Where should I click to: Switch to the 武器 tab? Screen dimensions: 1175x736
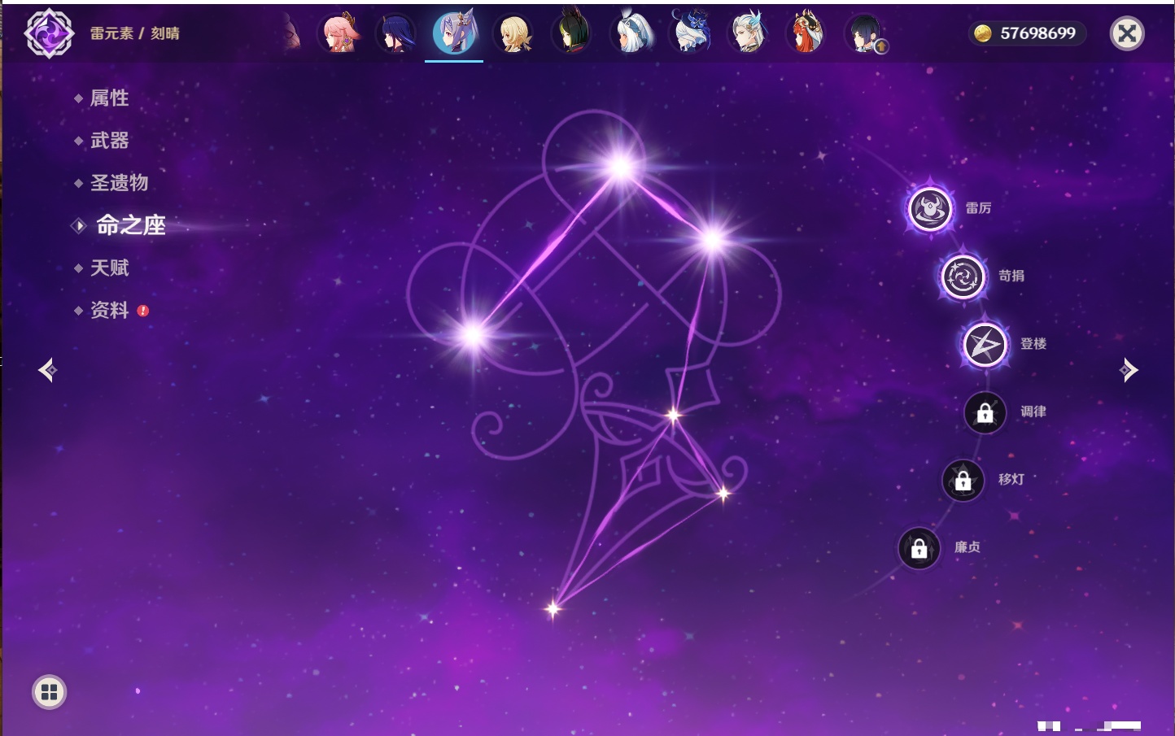pos(109,141)
